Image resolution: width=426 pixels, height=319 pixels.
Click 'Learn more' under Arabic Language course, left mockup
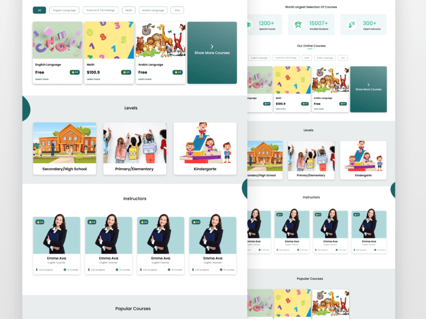[145, 79]
